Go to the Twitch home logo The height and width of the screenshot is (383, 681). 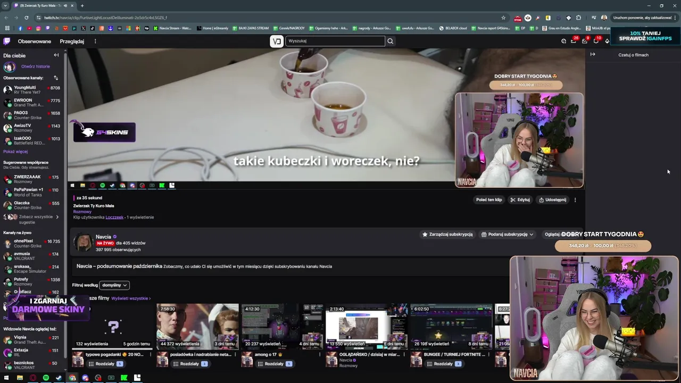(x=6, y=41)
